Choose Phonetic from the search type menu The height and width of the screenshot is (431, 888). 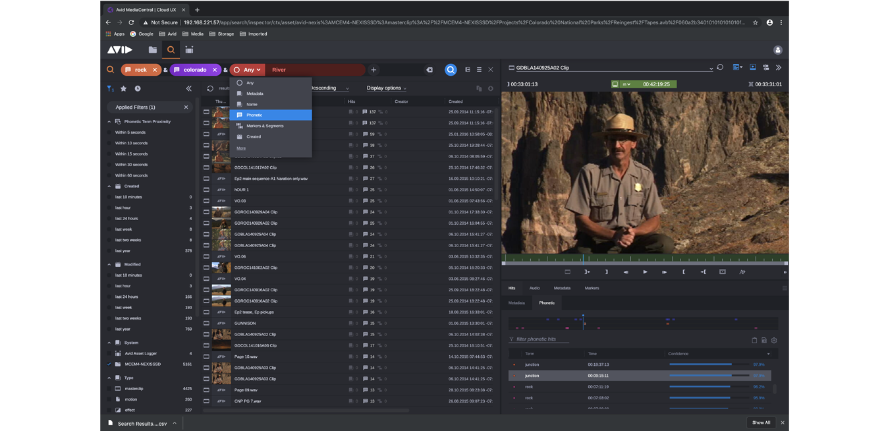coord(271,115)
